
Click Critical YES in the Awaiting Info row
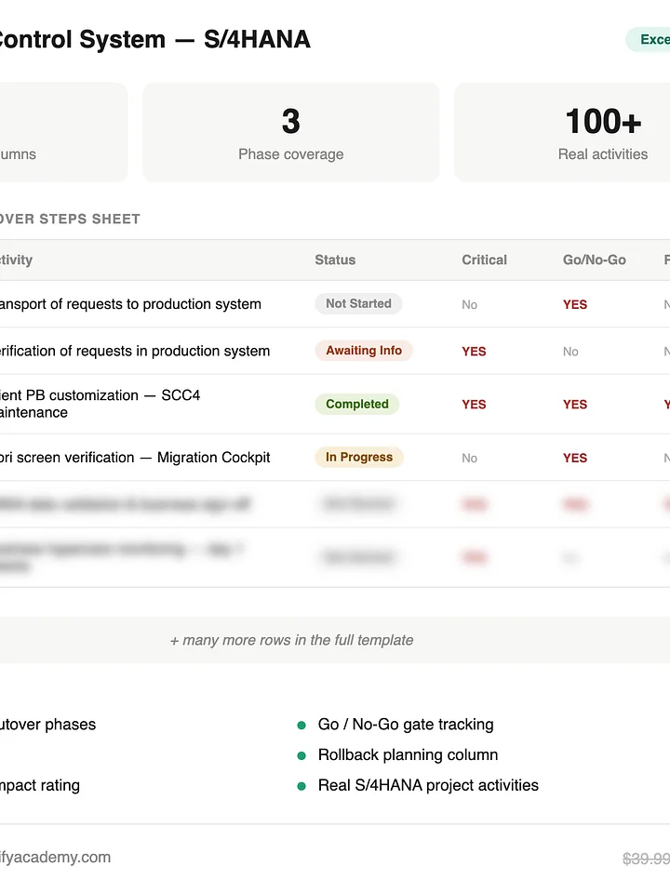point(474,352)
